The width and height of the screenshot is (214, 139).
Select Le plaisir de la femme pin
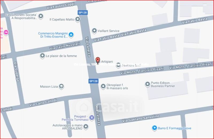click(x=43, y=56)
